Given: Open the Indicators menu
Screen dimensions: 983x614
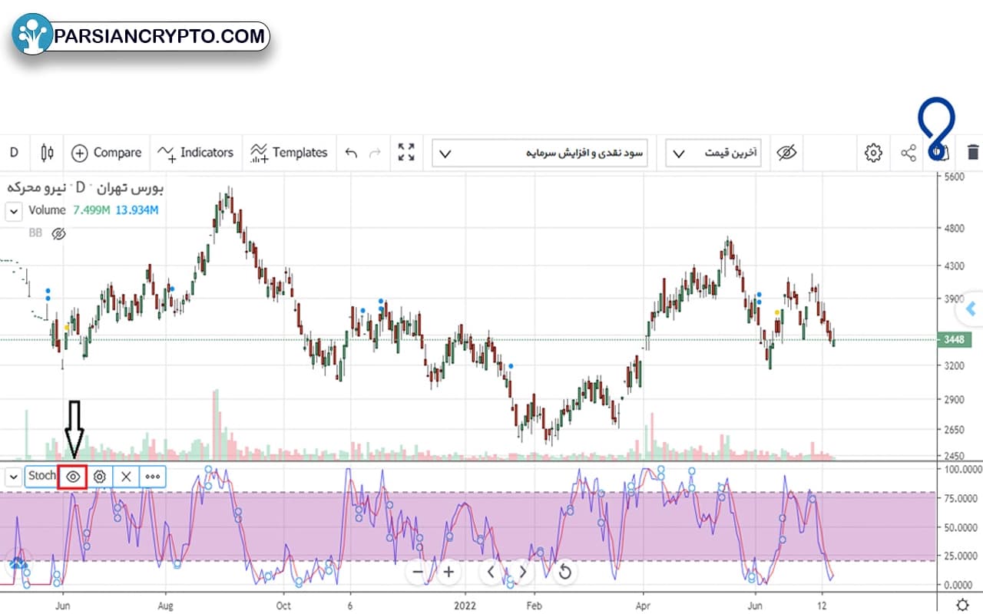Looking at the screenshot, I should (194, 153).
